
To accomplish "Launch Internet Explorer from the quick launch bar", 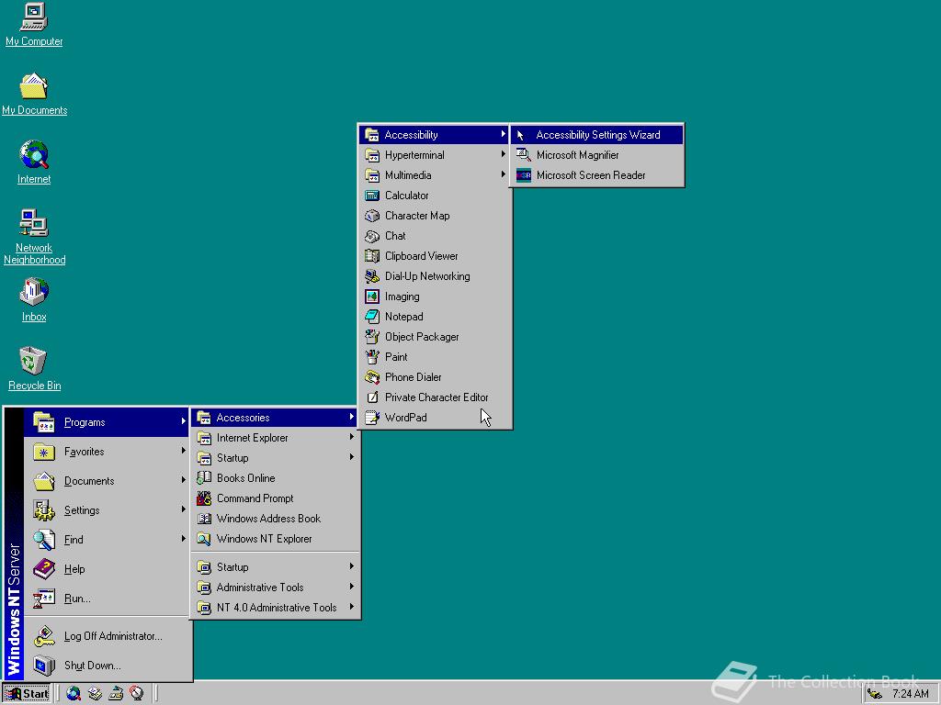I will click(74, 694).
